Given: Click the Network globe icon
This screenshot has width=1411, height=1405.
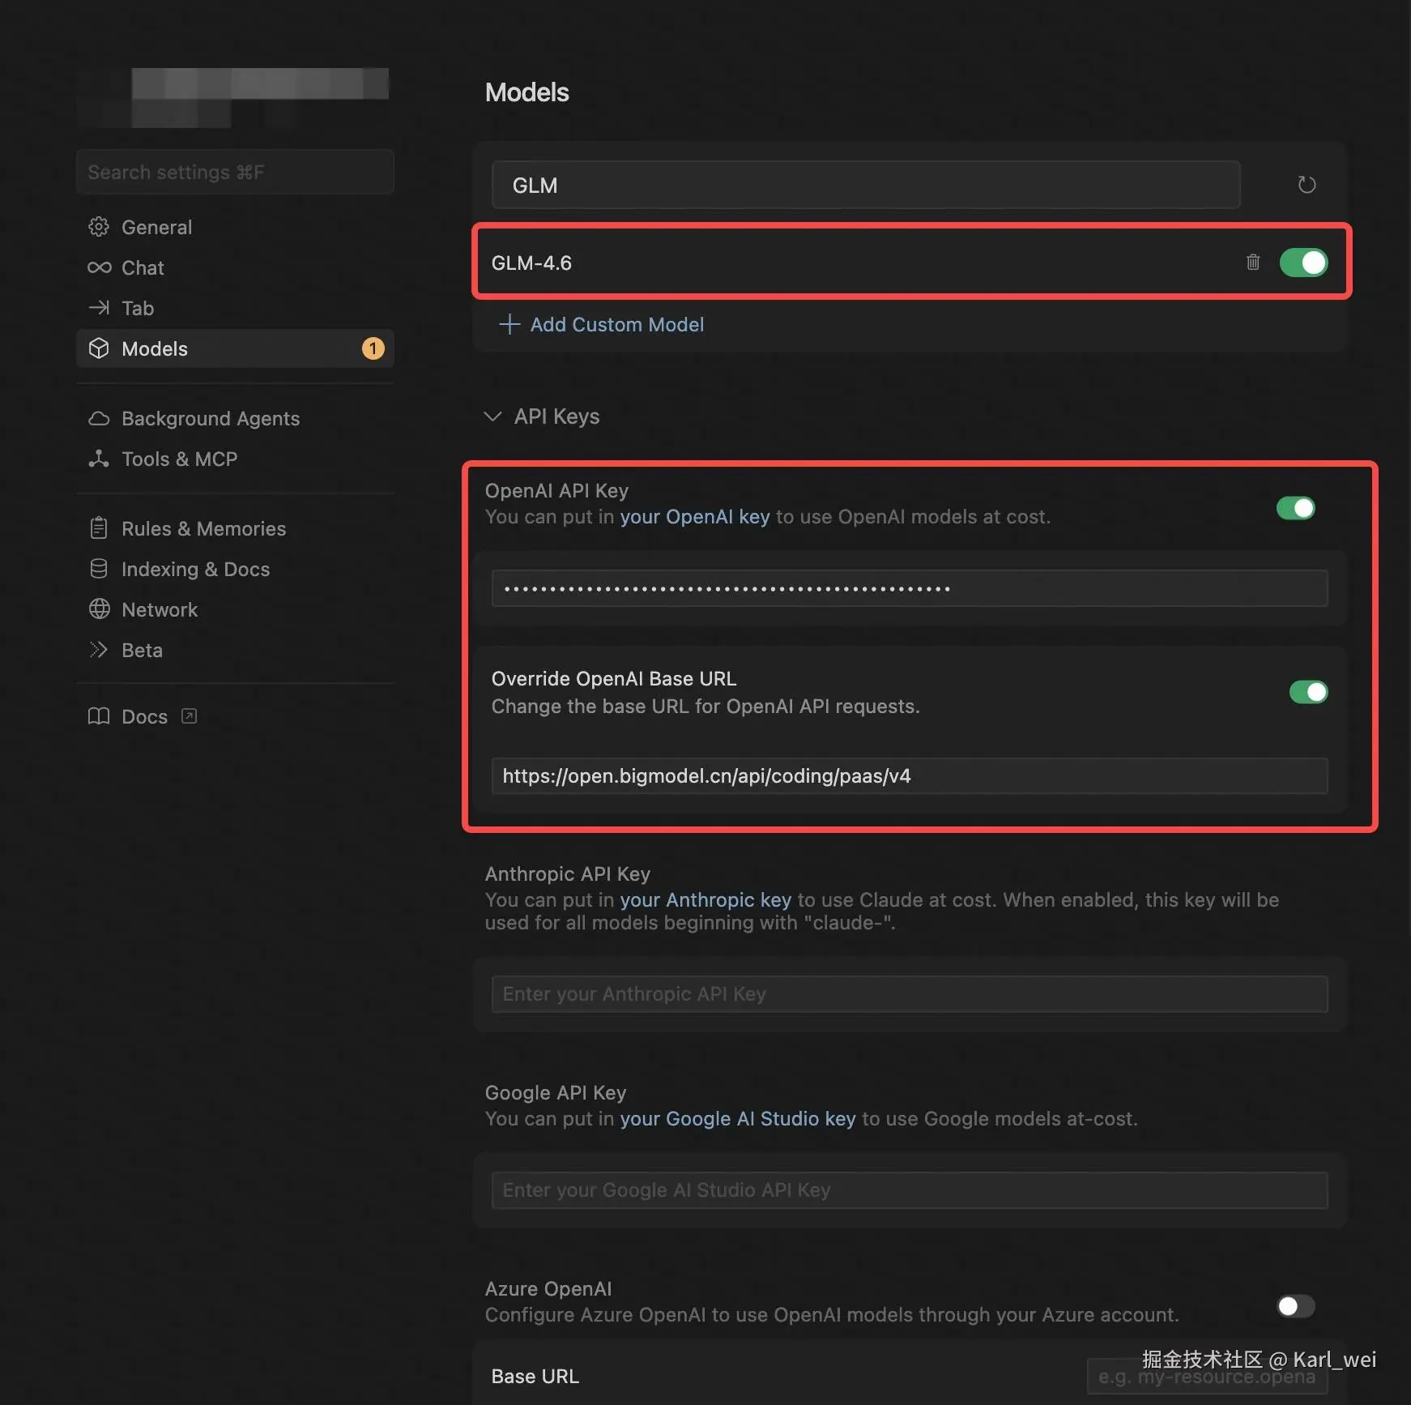Looking at the screenshot, I should coord(99,609).
